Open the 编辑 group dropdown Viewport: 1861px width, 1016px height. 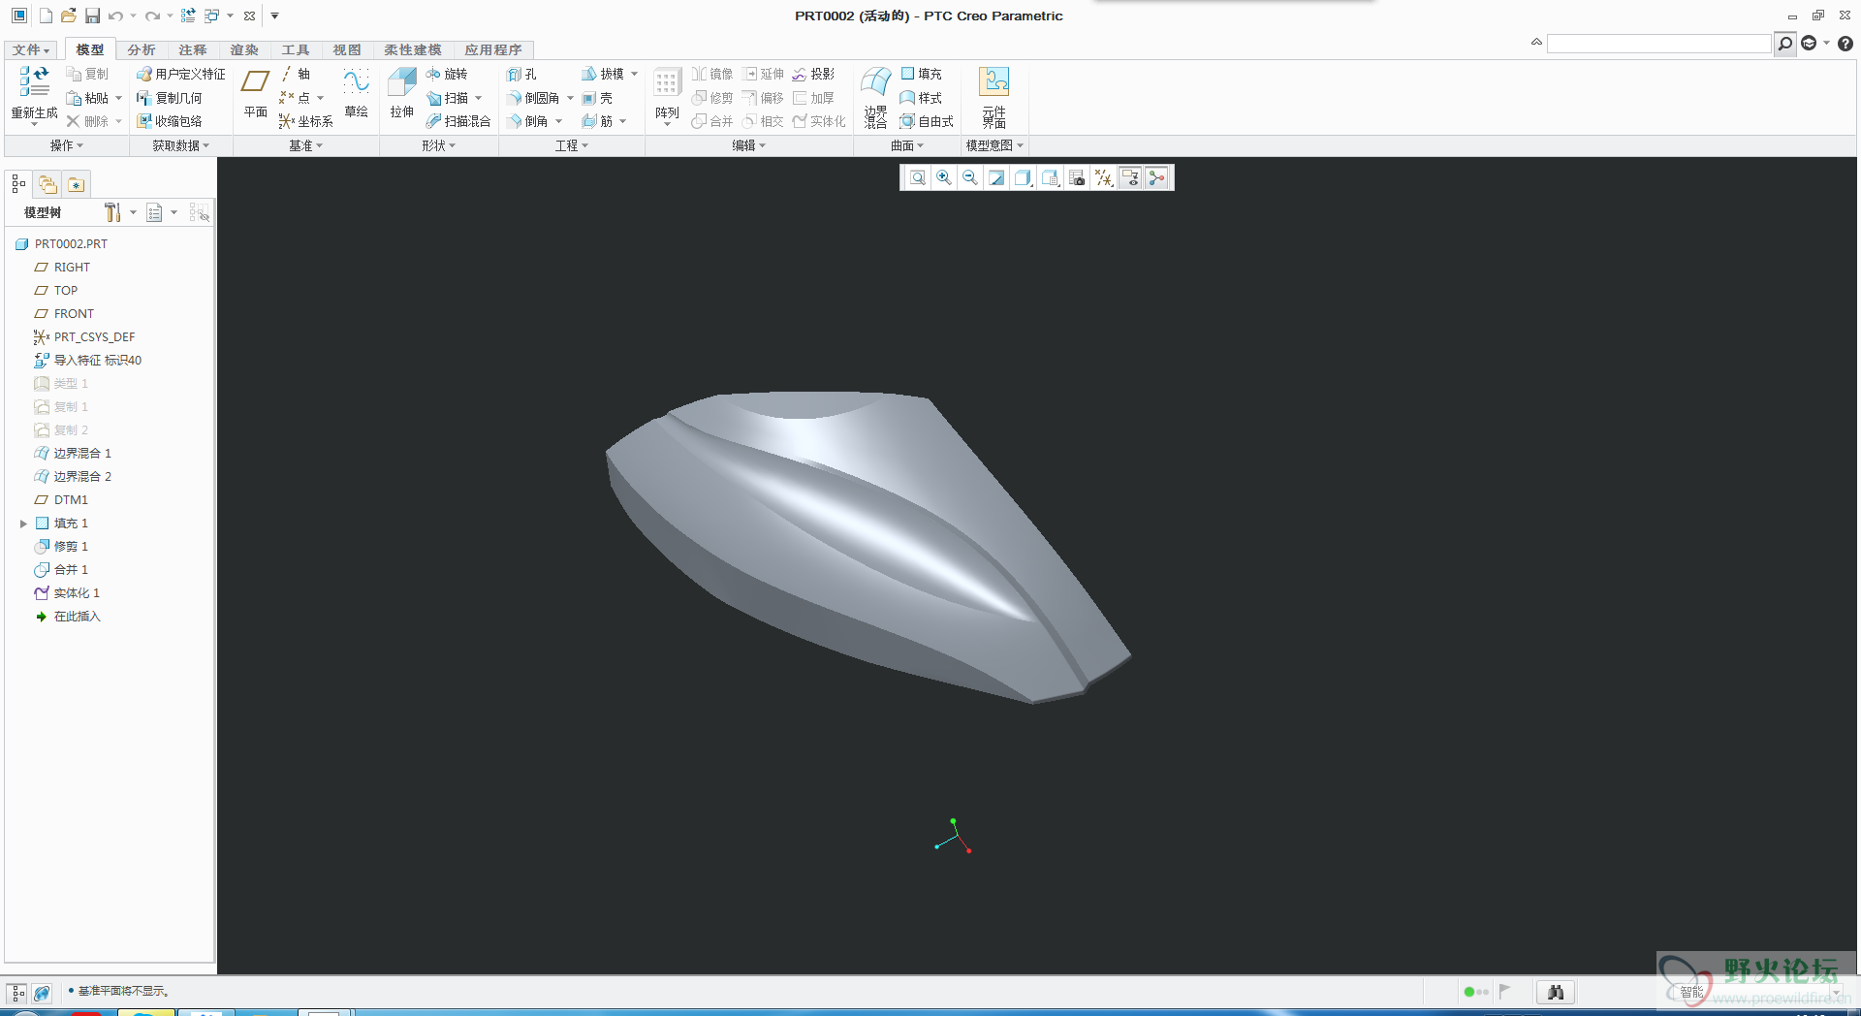coord(749,145)
